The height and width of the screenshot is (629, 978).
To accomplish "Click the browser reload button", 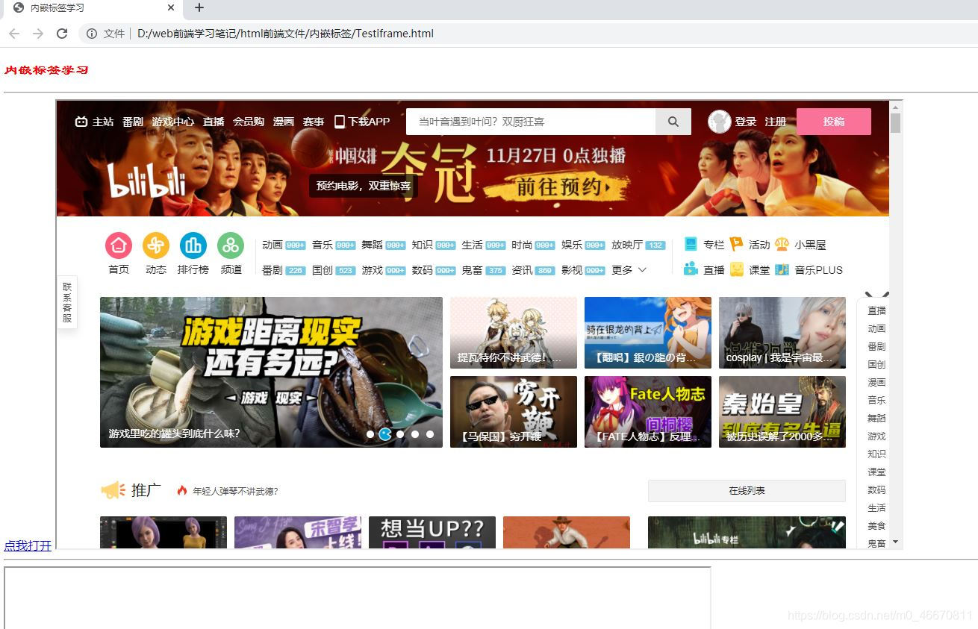I will 62,34.
